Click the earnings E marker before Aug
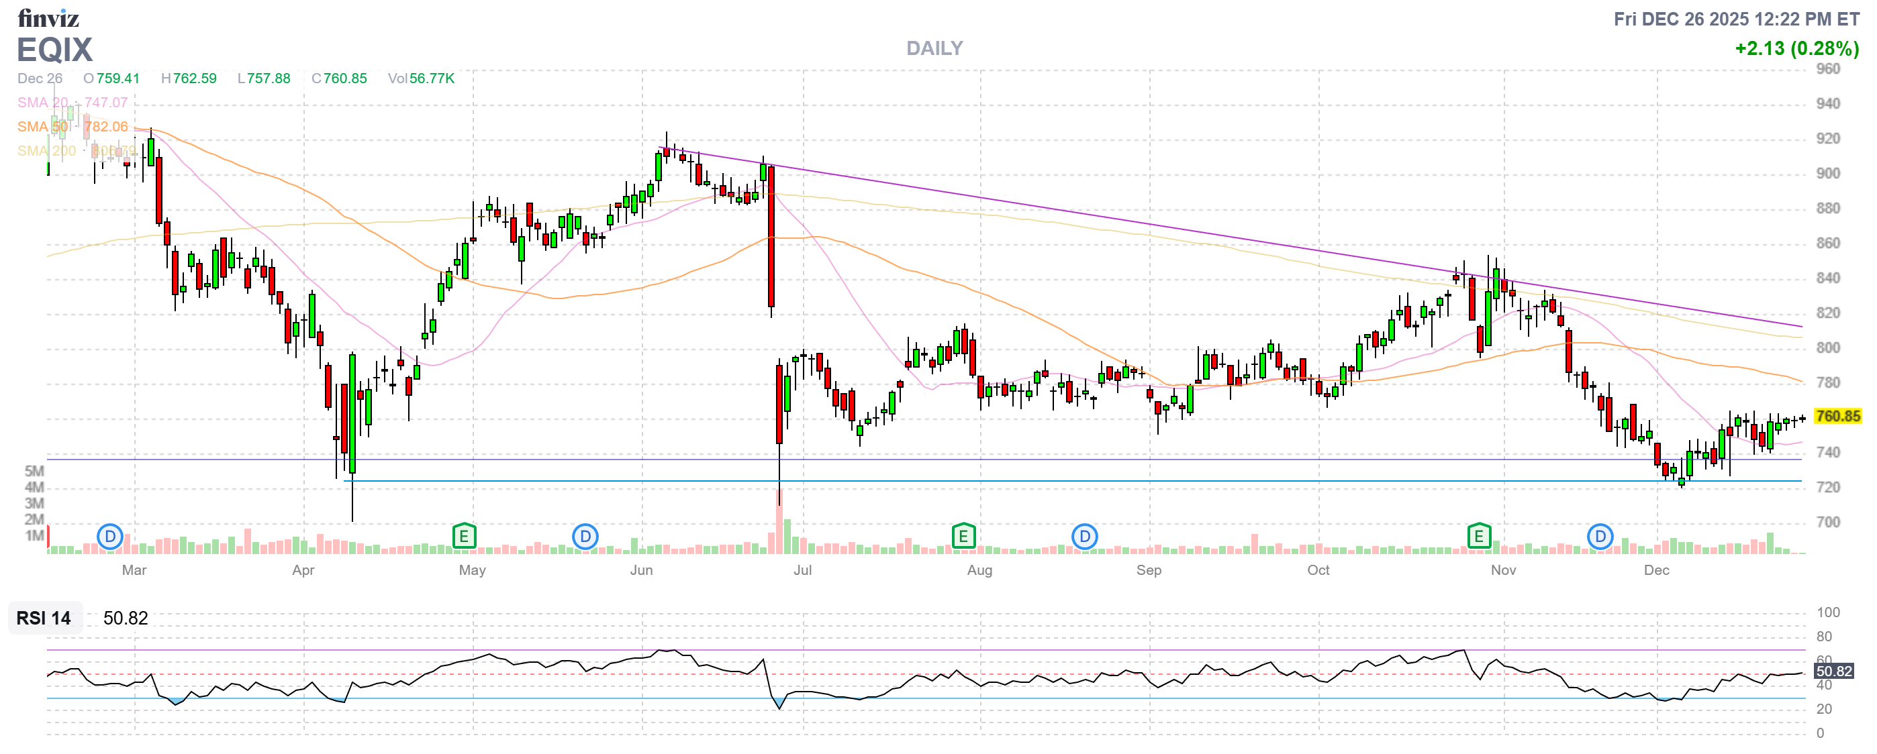 pos(963,537)
